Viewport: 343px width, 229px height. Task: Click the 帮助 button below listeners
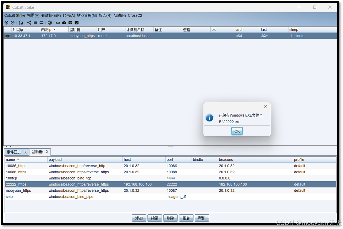[202, 218]
